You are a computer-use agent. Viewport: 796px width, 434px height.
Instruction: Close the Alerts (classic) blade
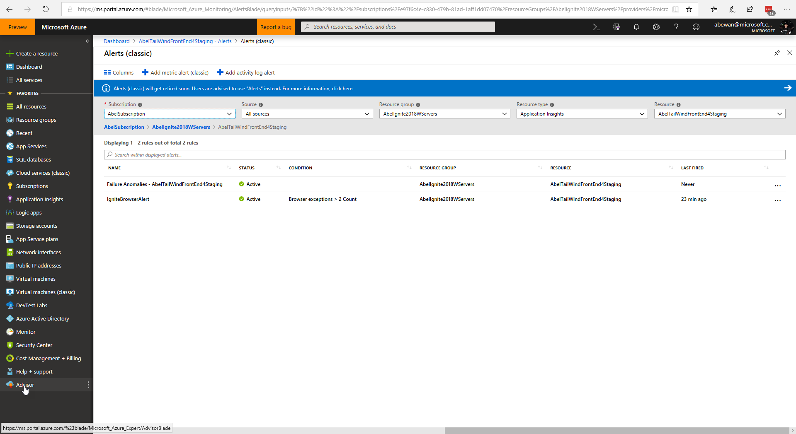790,53
